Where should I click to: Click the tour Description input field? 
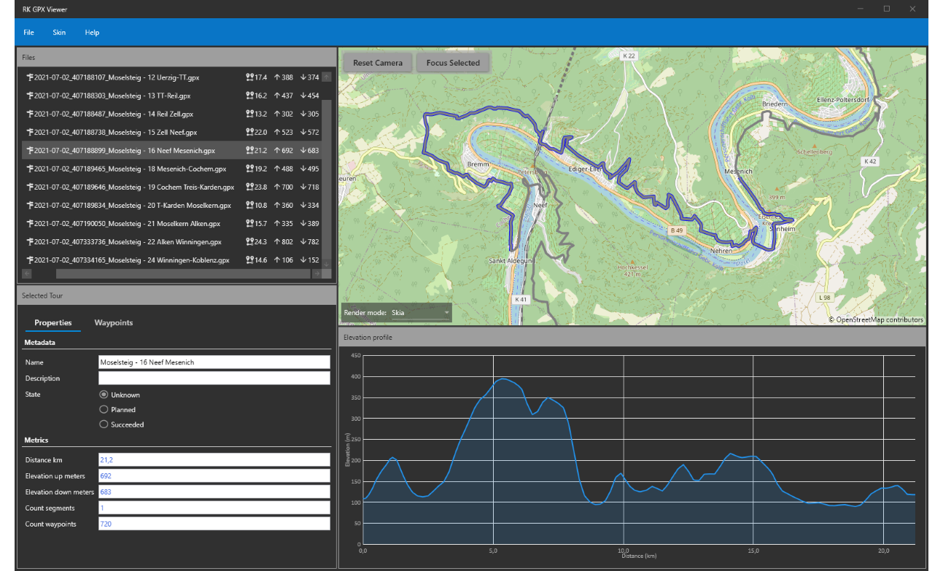point(214,378)
